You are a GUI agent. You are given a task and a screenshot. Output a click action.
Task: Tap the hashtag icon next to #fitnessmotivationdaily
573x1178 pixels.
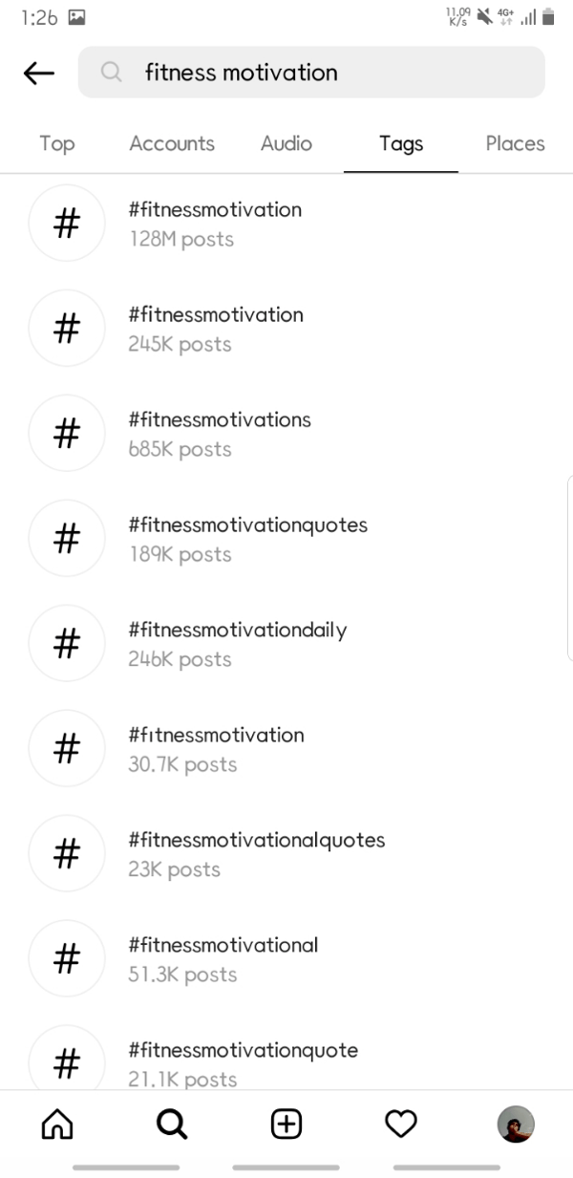(67, 643)
